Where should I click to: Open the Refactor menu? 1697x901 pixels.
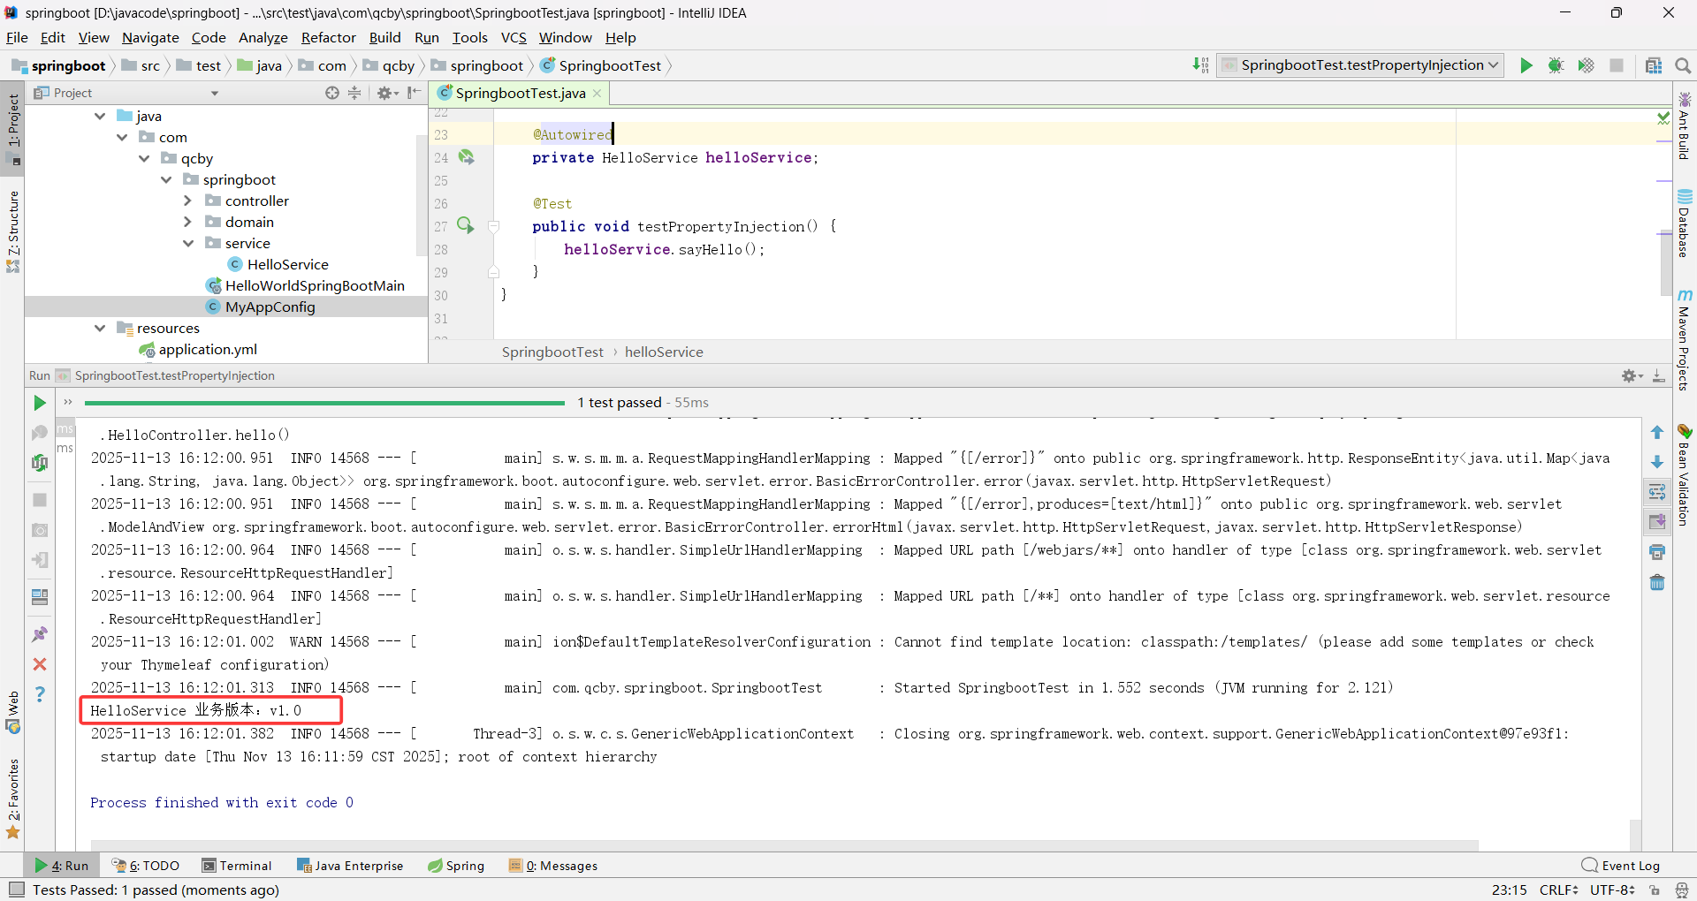pos(328,37)
